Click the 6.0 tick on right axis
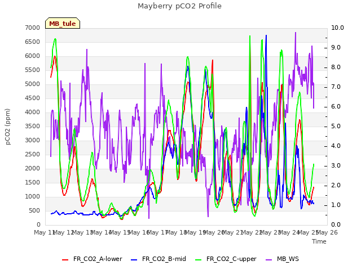The image size is (361, 270). [336, 107]
